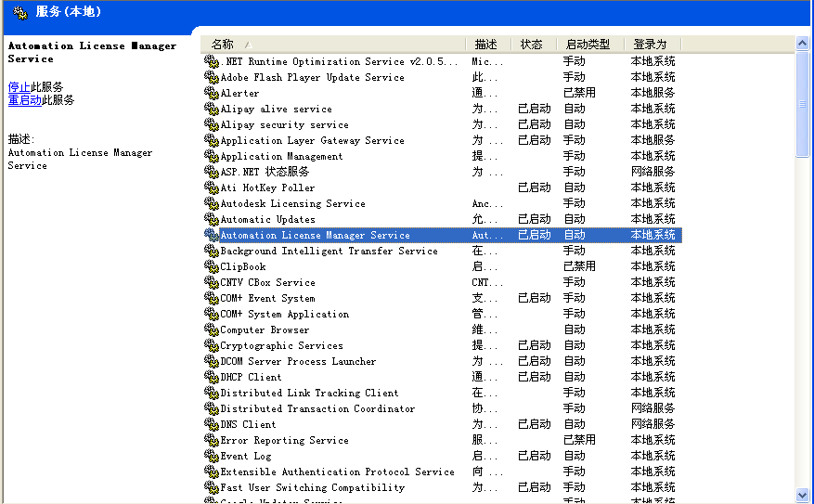The height and width of the screenshot is (504, 814).
Task: Sort services by 状态 column header
Action: pyautogui.click(x=532, y=45)
